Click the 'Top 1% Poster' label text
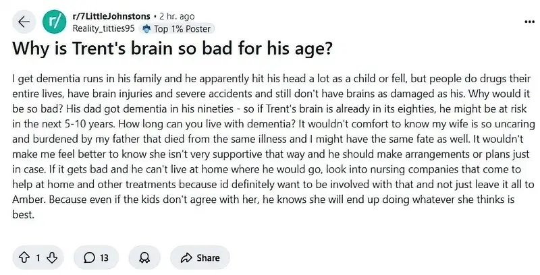 182,28
